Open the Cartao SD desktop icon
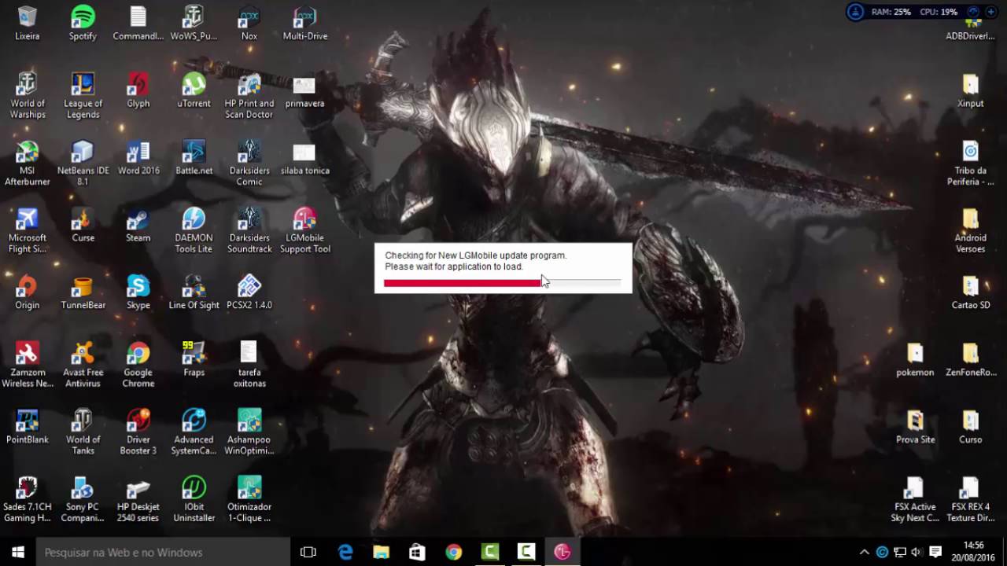This screenshot has width=1007, height=566. click(x=971, y=292)
